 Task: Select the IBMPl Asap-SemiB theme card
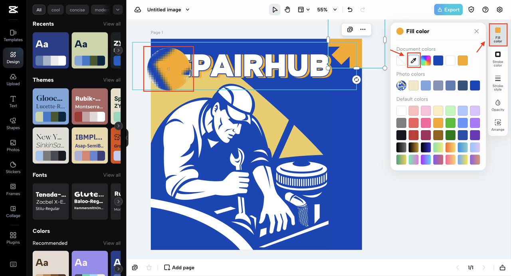click(90, 145)
